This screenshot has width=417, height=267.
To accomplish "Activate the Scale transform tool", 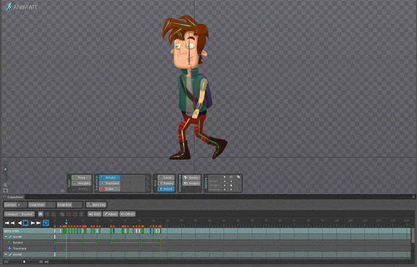I will [109, 189].
